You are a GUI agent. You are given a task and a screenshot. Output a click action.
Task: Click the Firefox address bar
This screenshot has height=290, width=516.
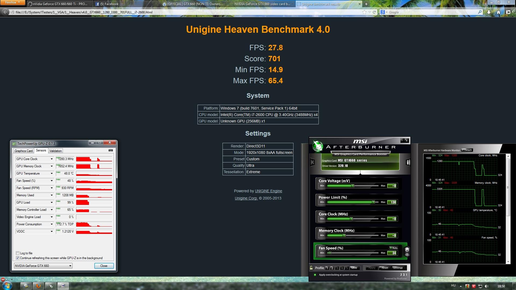click(x=185, y=12)
